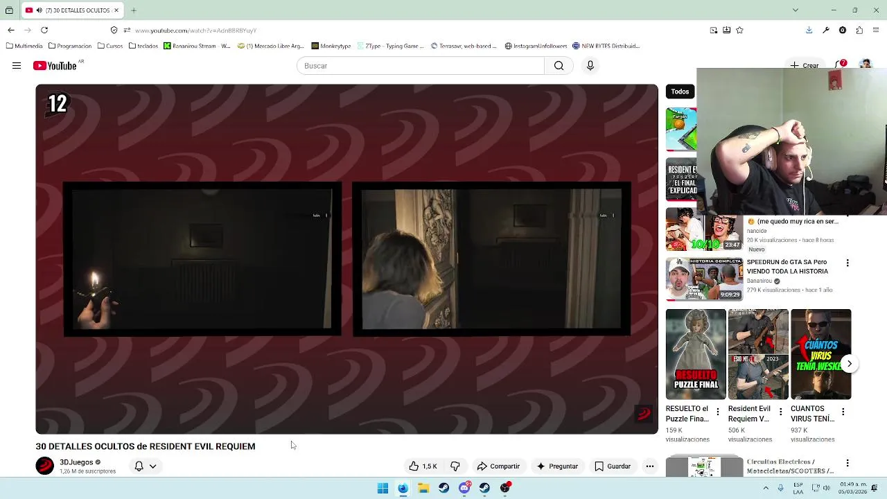The width and height of the screenshot is (887, 499).
Task: Open the 'me quedo muy rica' video thumbnail
Action: pos(704,229)
